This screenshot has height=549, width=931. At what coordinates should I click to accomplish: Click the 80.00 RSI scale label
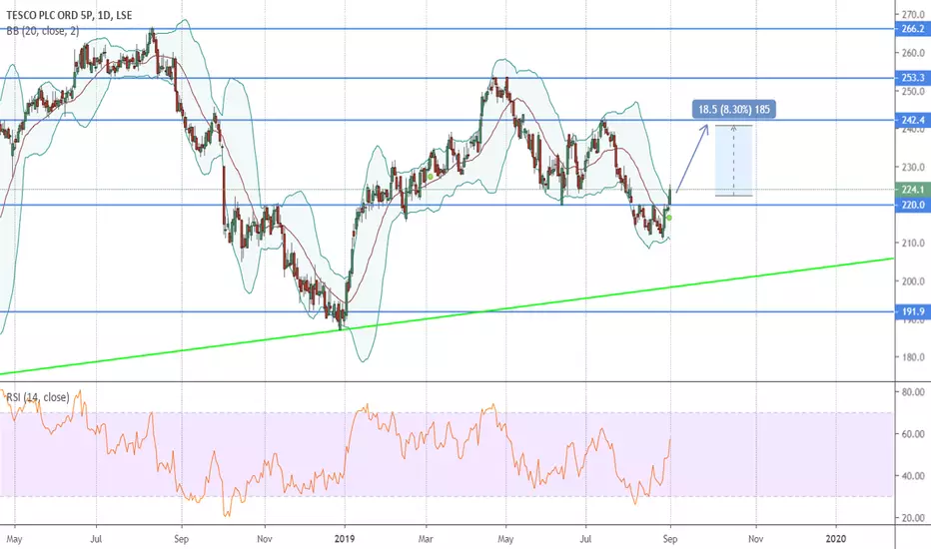(x=913, y=391)
